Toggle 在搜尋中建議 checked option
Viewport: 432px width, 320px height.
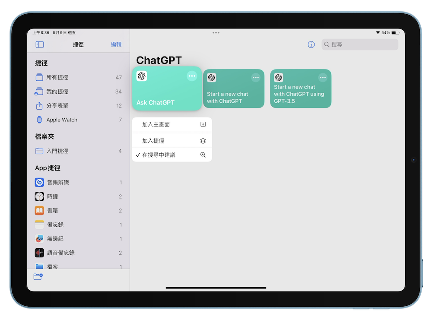click(172, 155)
